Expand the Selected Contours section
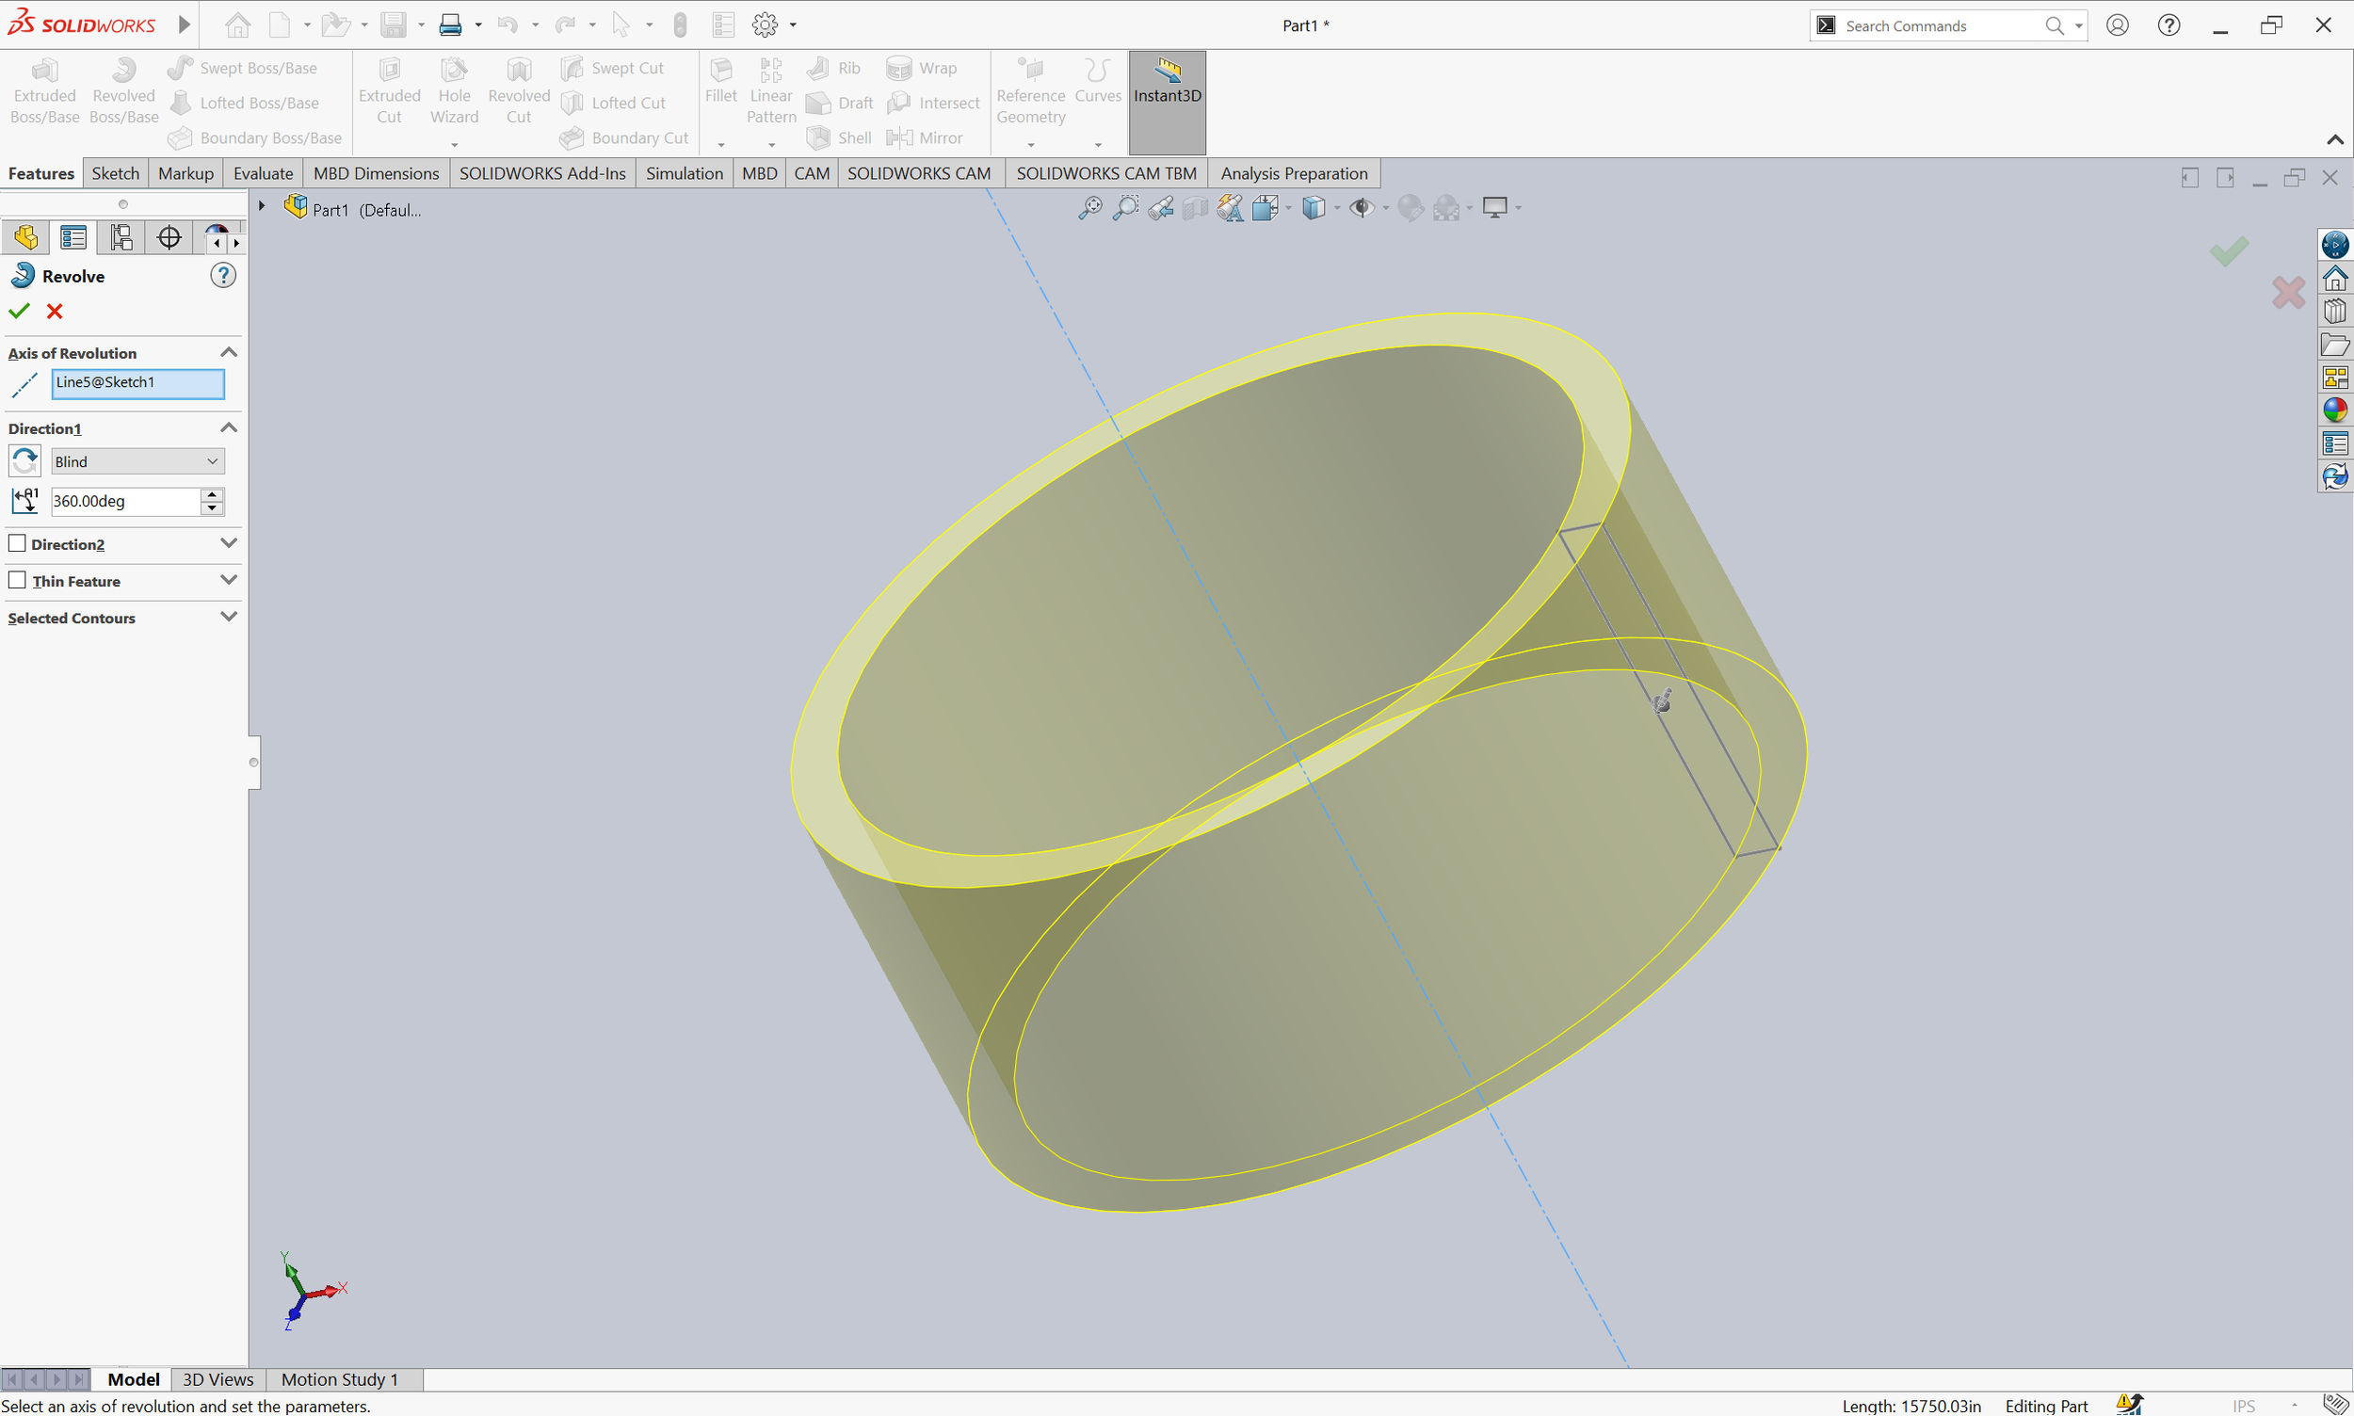Screen dimensions: 2354x1416 tap(228, 618)
